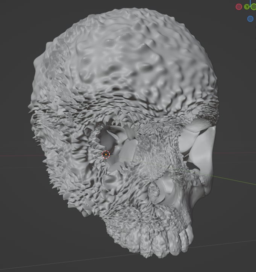Click the 3D cursor on the skull

coord(106,154)
